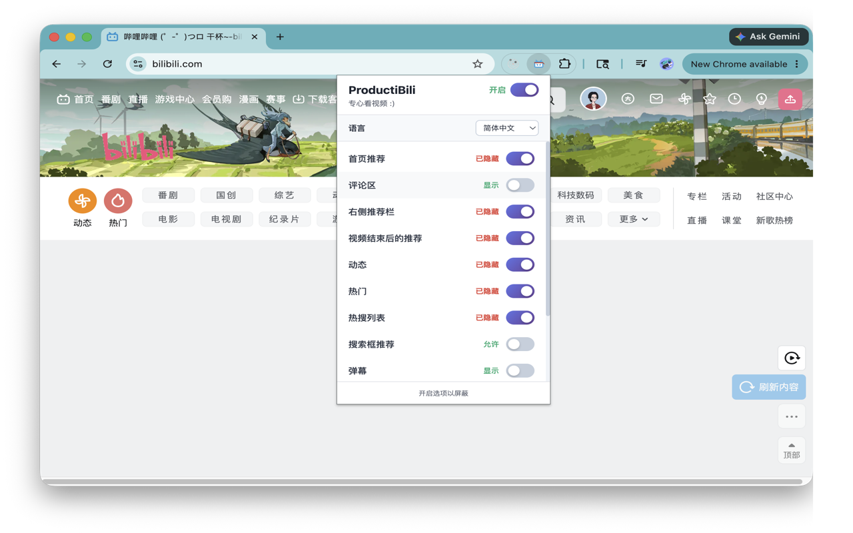Click the 顶部 back-to-top button
Viewport: 853px width, 533px height.
792,450
